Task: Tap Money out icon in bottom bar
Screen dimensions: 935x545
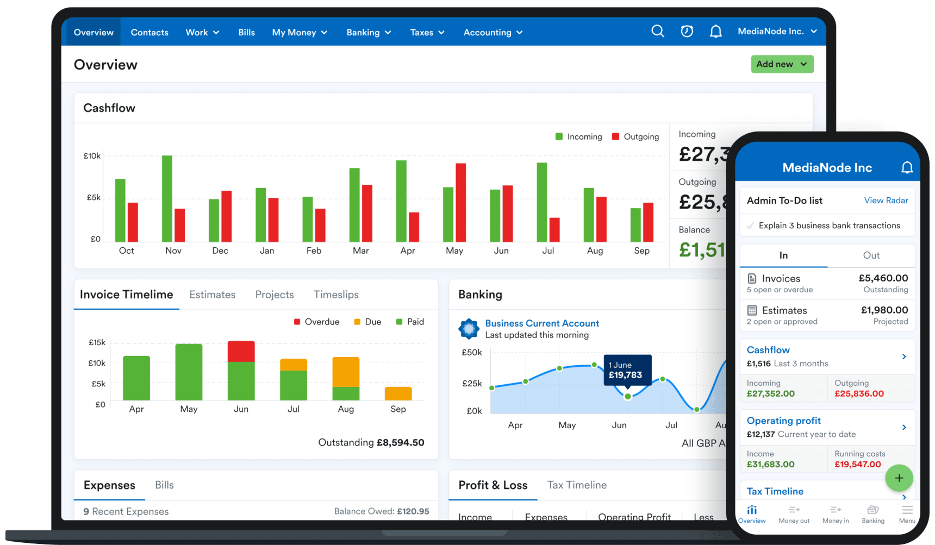Action: point(794,510)
